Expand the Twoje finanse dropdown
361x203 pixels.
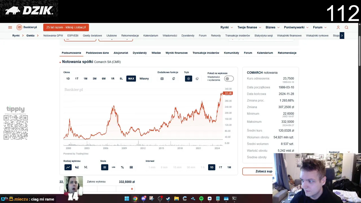click(249, 27)
